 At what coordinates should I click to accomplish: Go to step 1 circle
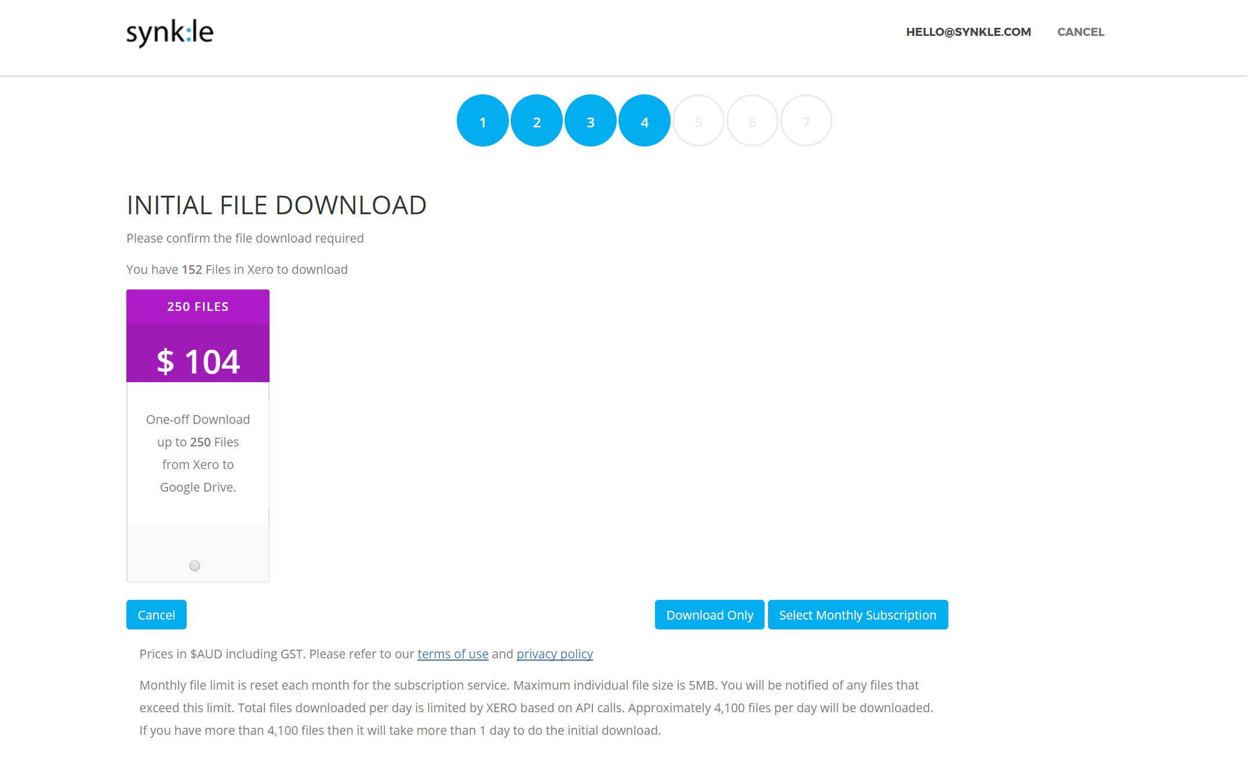[x=483, y=121]
